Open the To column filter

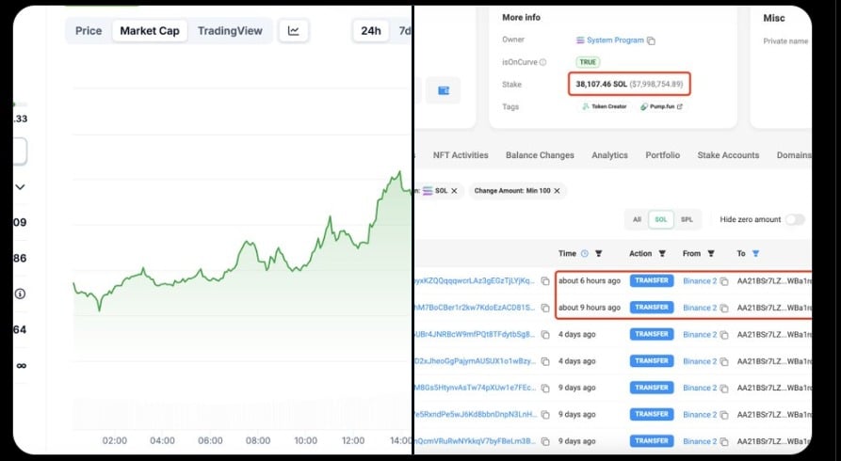755,253
